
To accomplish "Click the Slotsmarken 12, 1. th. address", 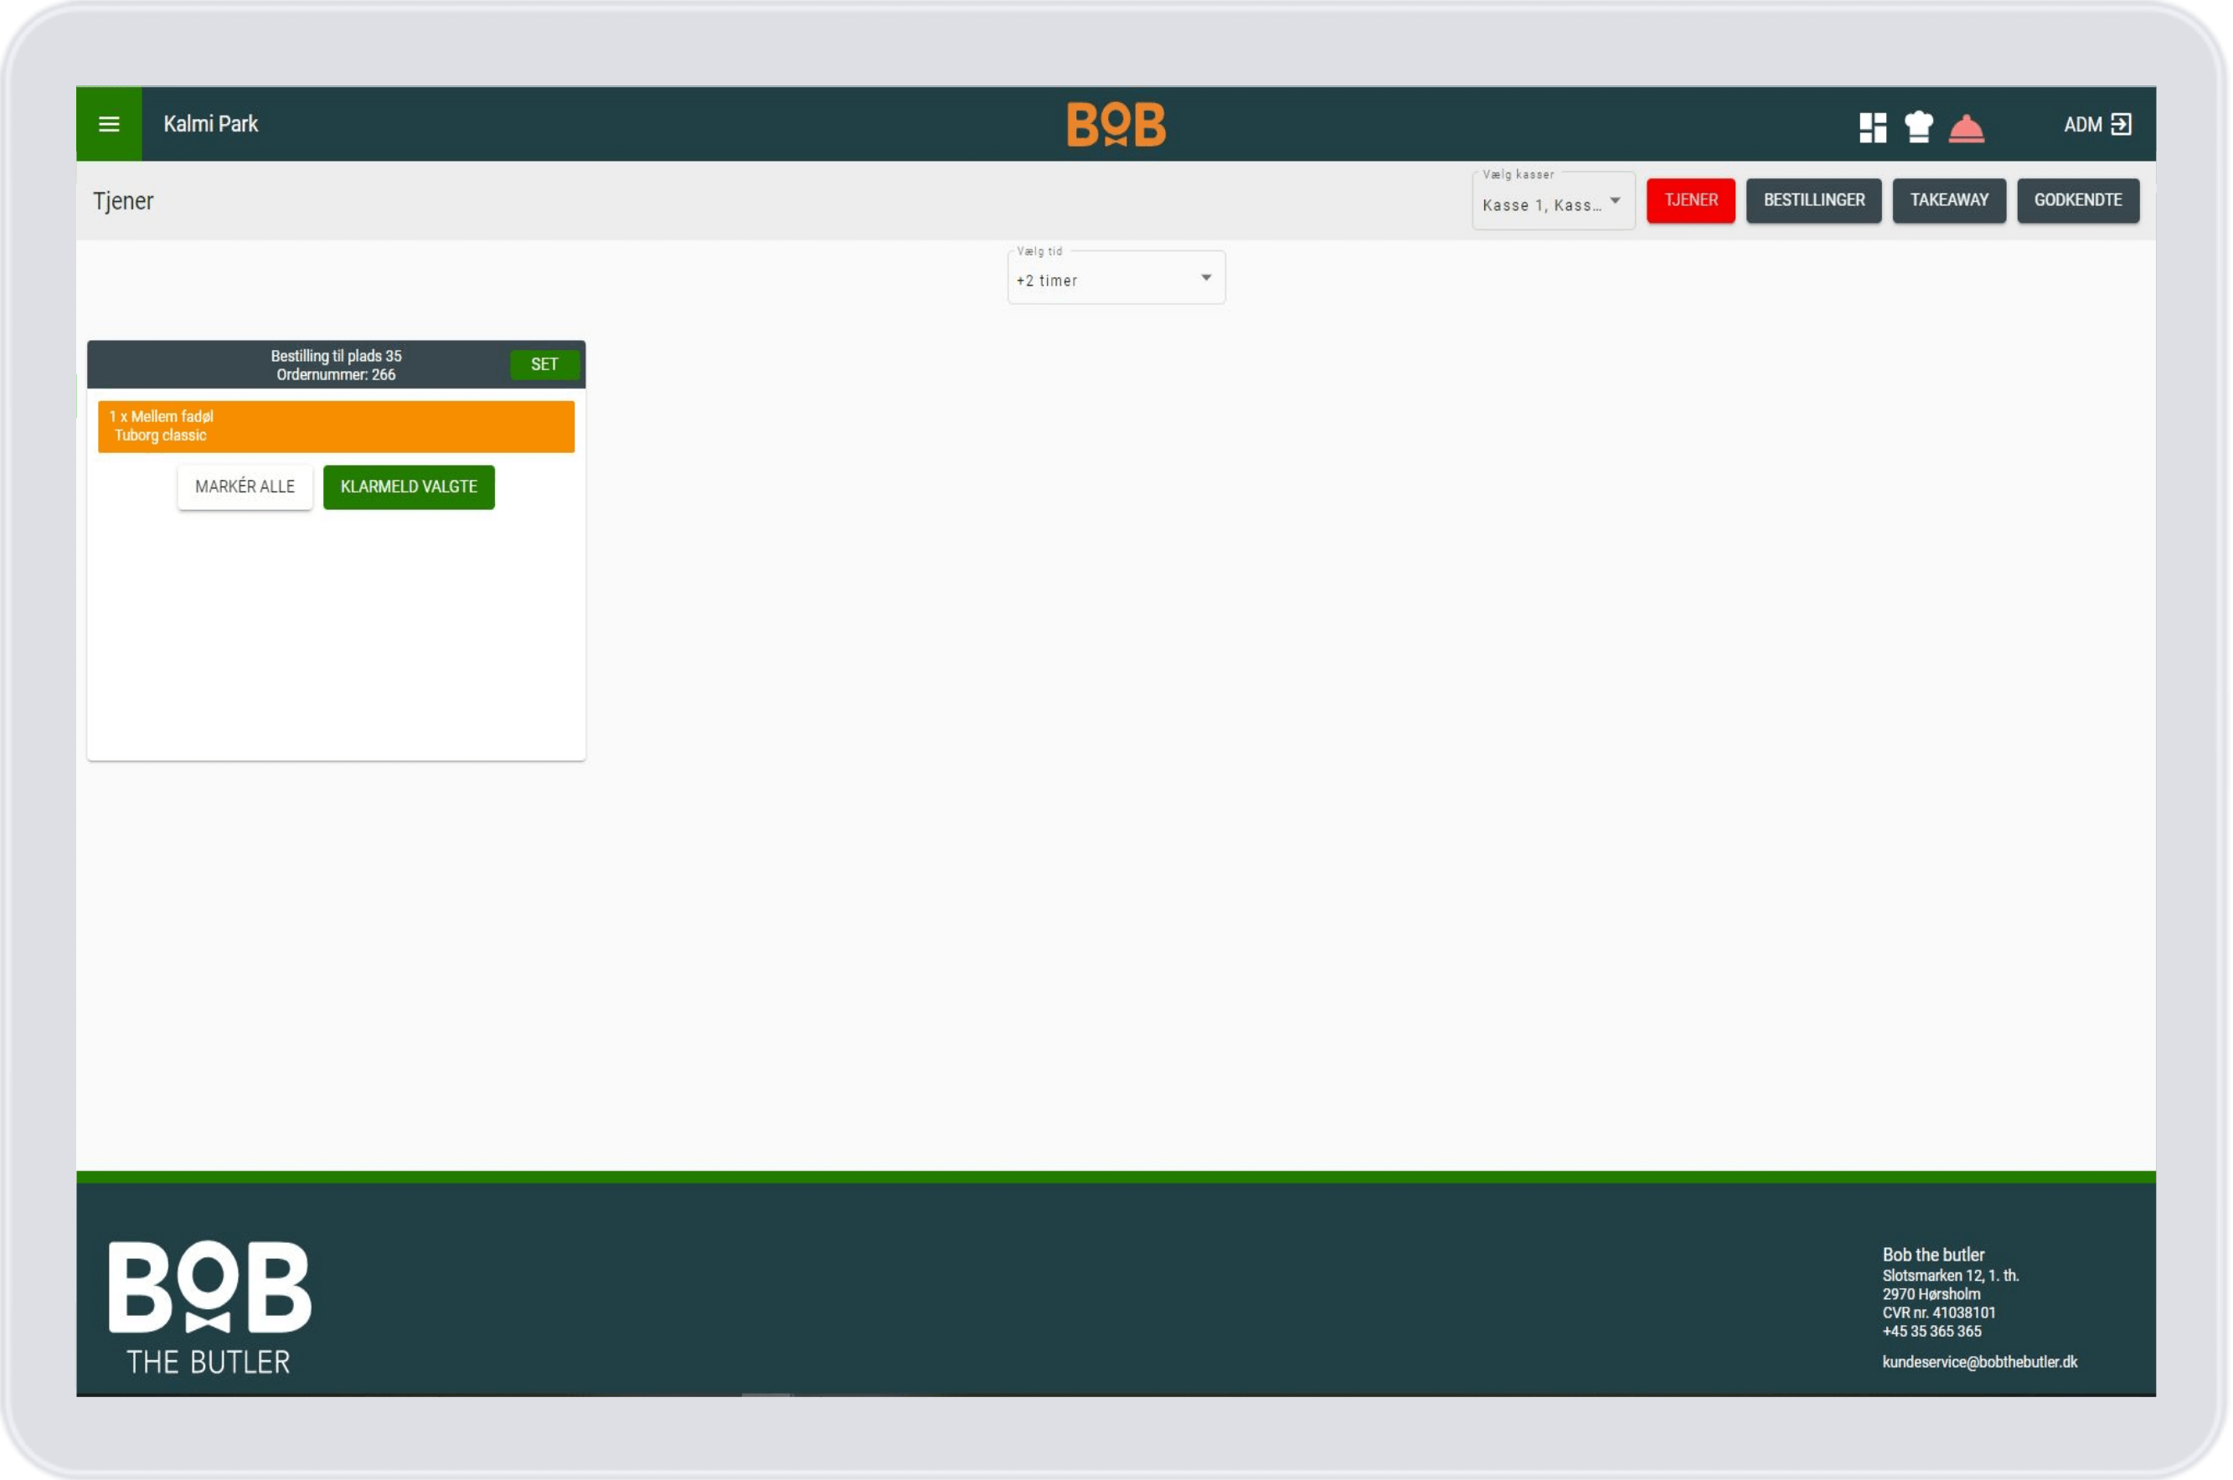I will (1950, 1275).
